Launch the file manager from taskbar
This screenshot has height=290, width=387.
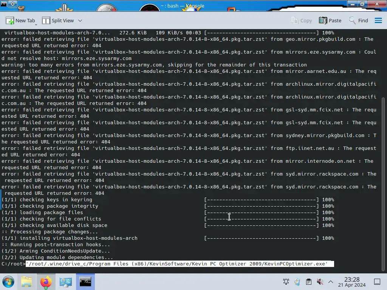[x=26, y=282]
